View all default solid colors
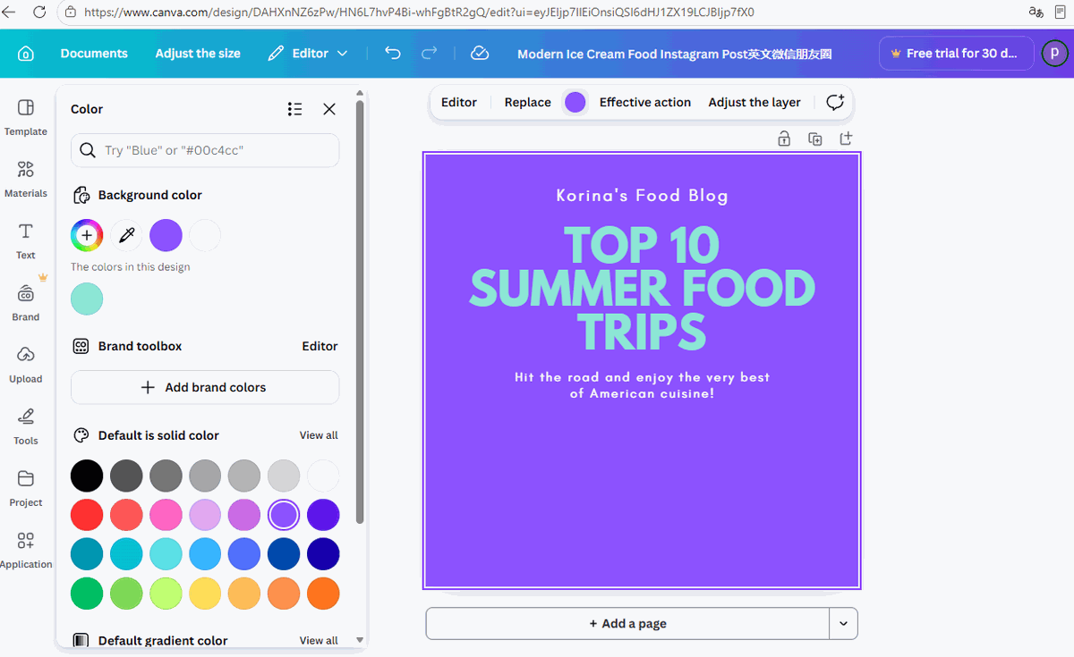 pyautogui.click(x=319, y=435)
